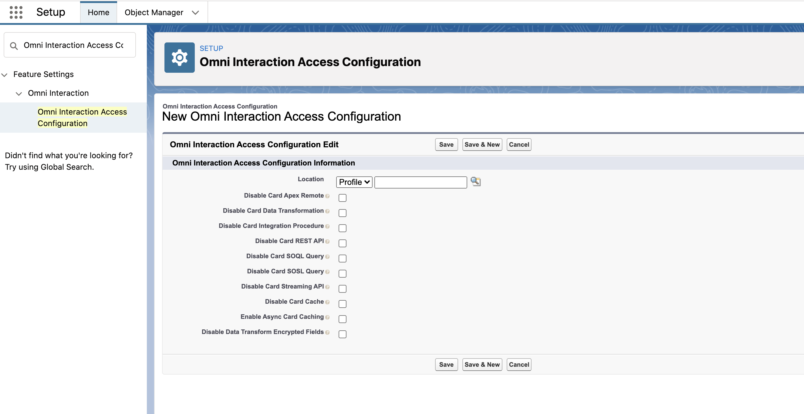Open the App Launcher dots icon
This screenshot has height=414, width=804.
[16, 12]
